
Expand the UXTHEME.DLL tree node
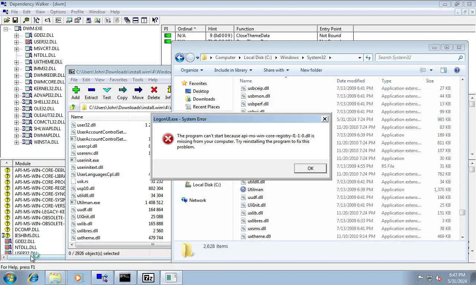tap(16, 62)
